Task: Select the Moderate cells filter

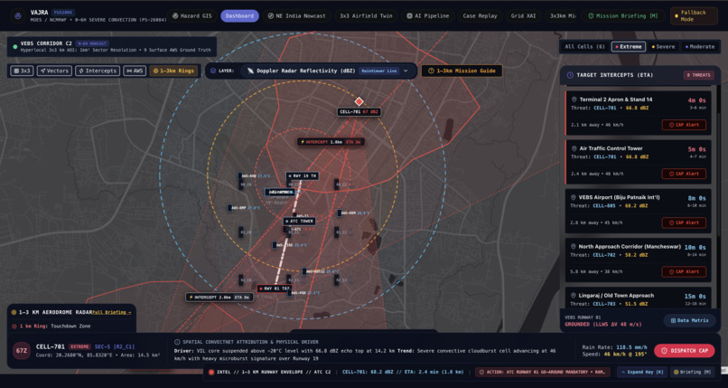Action: coord(700,46)
